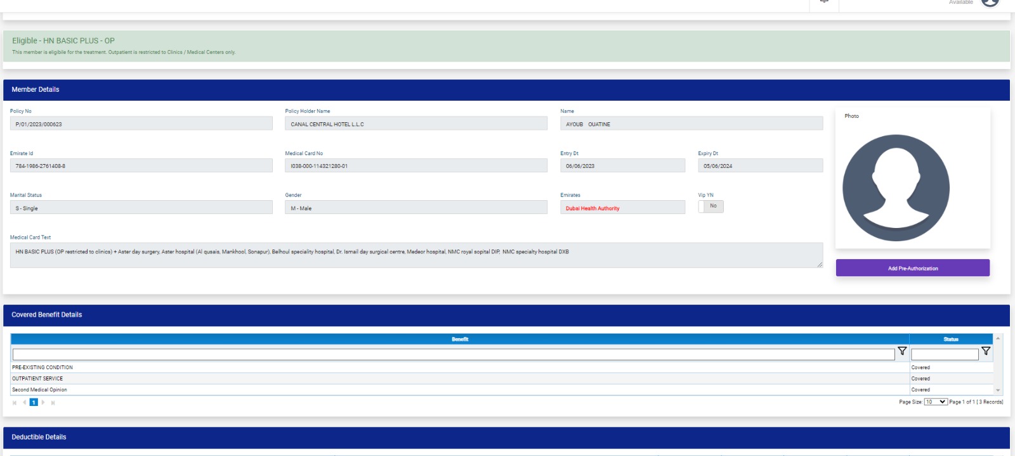The height and width of the screenshot is (456, 1015).
Task: Click Covered status of PRE-EXISTING CONDITION
Action: click(920, 367)
